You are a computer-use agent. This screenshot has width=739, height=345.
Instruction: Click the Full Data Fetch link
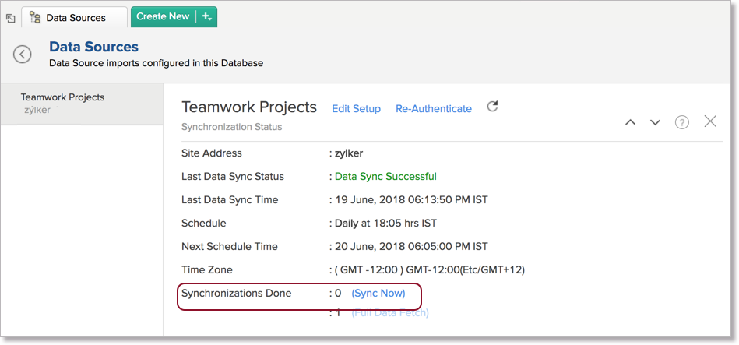(390, 313)
